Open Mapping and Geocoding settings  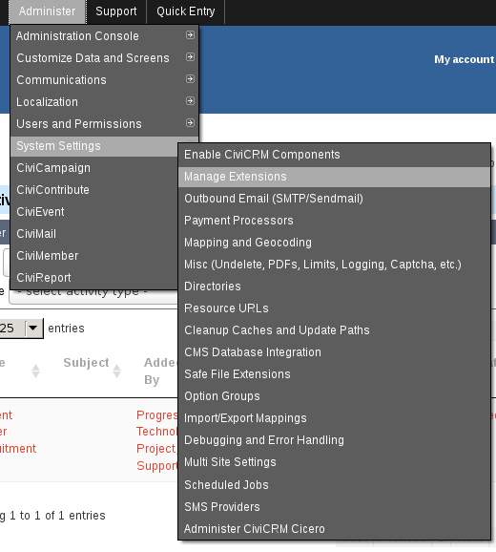point(334,243)
